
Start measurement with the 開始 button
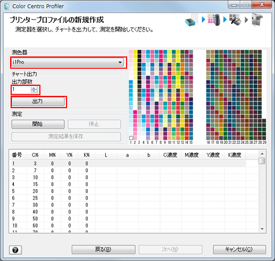[38, 124]
